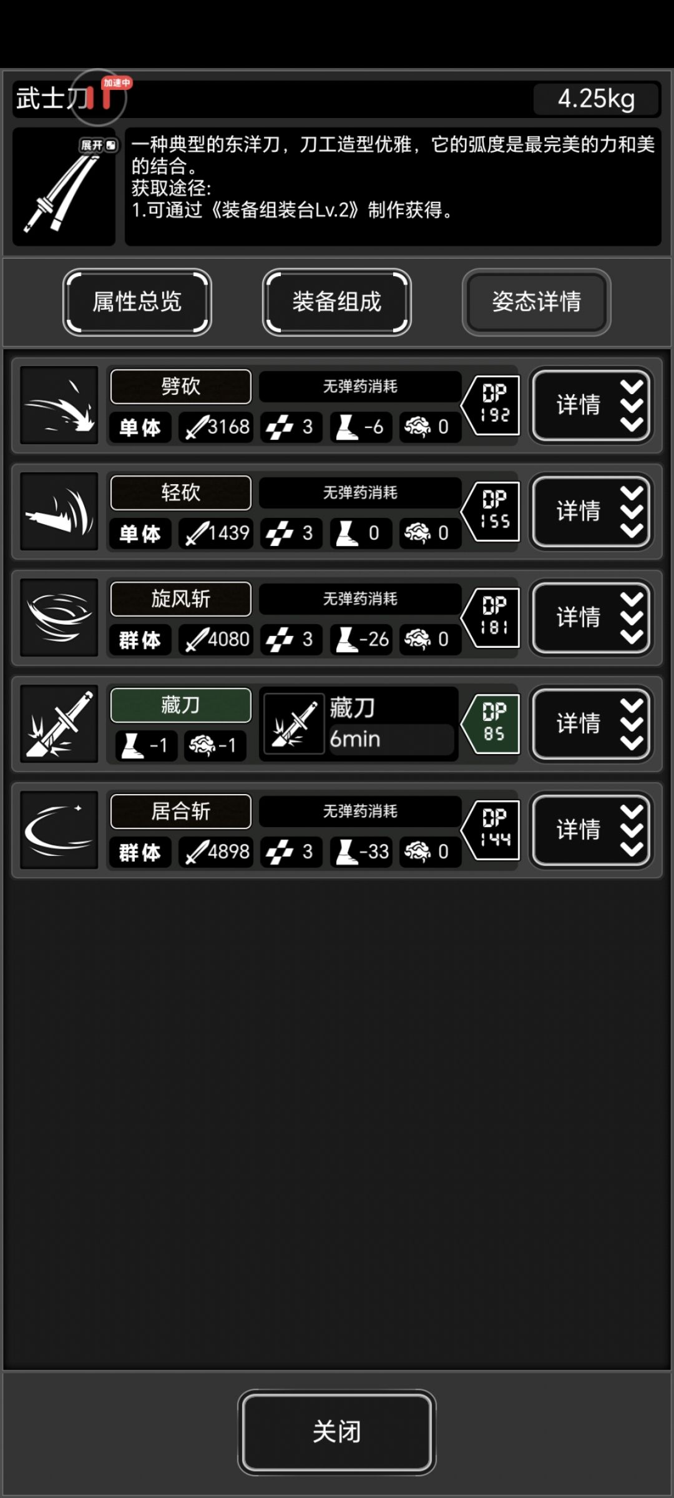This screenshot has height=1498, width=674.
Task: Click the 关闭 close button
Action: [x=337, y=1432]
